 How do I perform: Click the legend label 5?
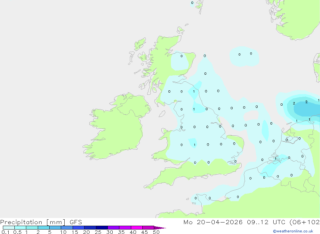click(50, 232)
